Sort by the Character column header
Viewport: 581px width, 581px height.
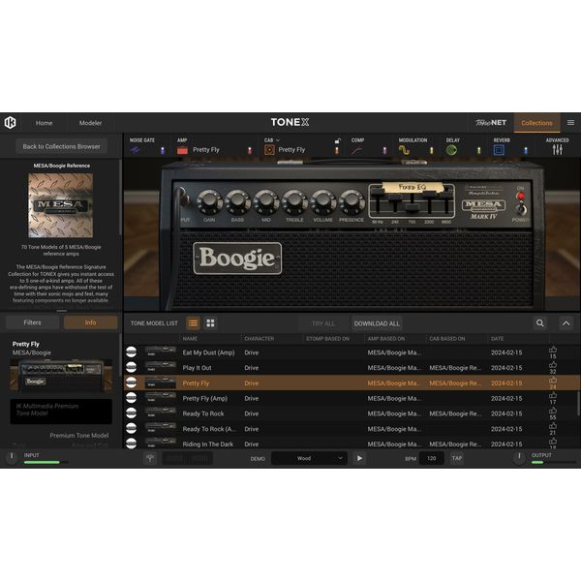click(259, 339)
